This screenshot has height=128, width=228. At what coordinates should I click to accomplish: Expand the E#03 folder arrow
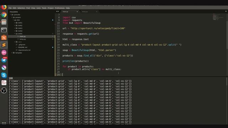tap(15, 28)
